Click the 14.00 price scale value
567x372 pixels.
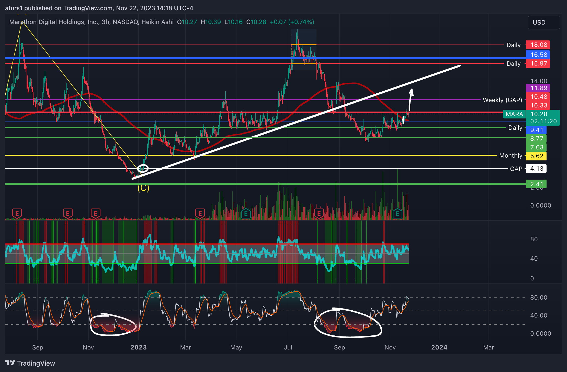pos(539,81)
